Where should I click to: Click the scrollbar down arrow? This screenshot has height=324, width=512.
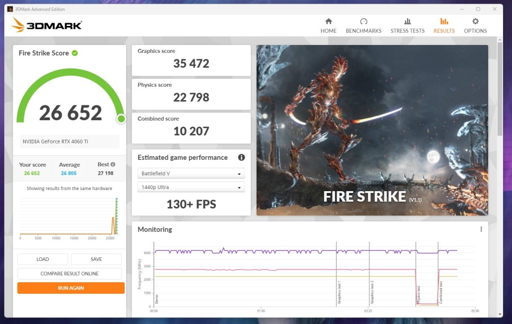coord(500,314)
